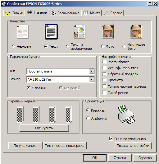
Task: Click the star icon on the Значки tab
Action: coord(8,13)
